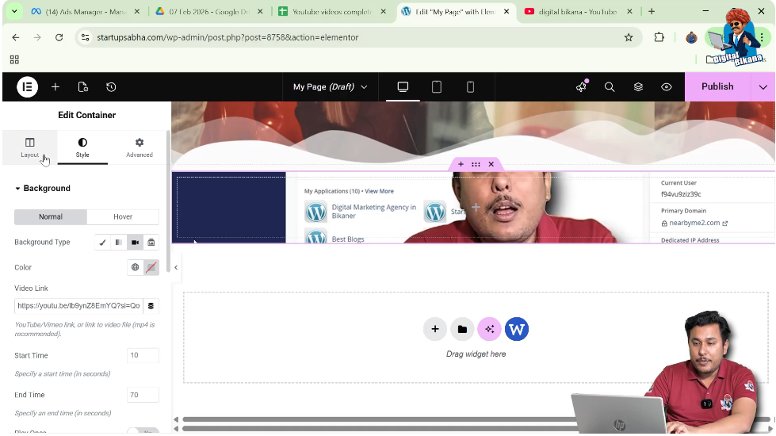
Task: Open the Structure layers icon
Action: [x=638, y=87]
